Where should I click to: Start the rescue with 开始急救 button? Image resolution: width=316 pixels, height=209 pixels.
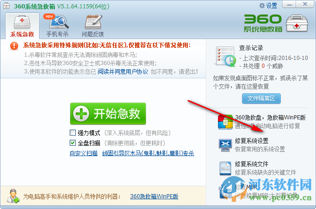108,114
